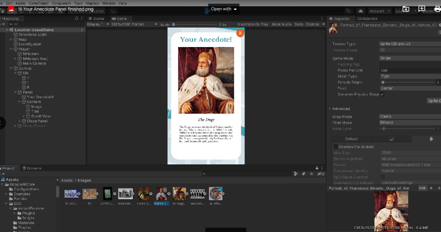Click the add comment icon
The width and height of the screenshot is (441, 232).
pos(422,9)
